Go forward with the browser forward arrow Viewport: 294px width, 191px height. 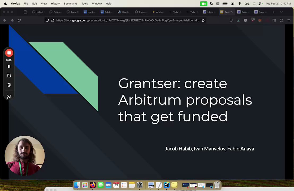(x=12, y=20)
